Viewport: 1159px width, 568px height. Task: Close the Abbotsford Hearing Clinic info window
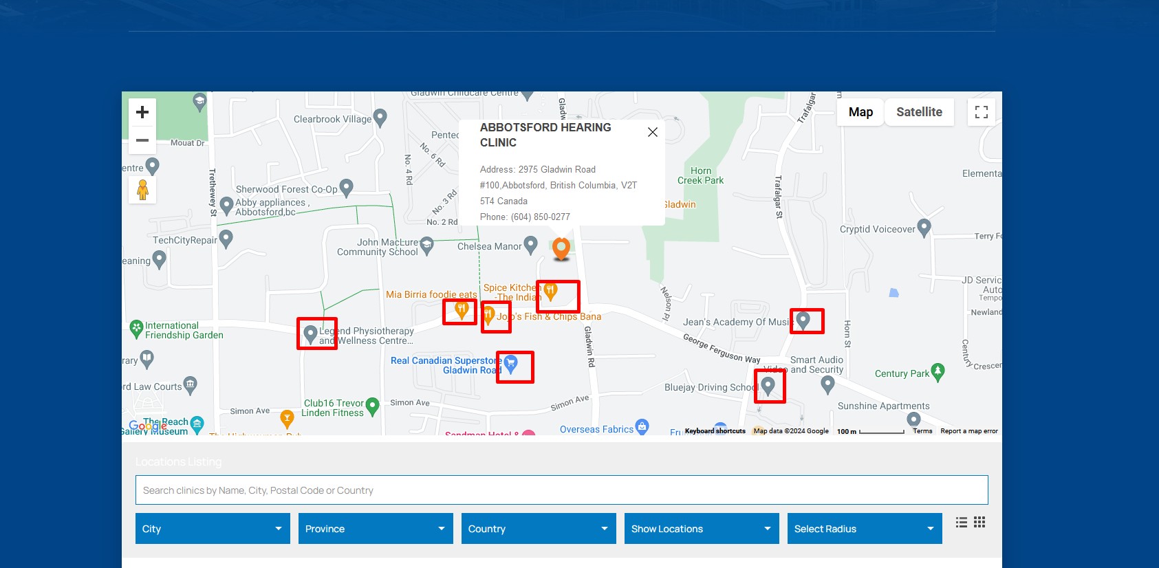pos(653,132)
